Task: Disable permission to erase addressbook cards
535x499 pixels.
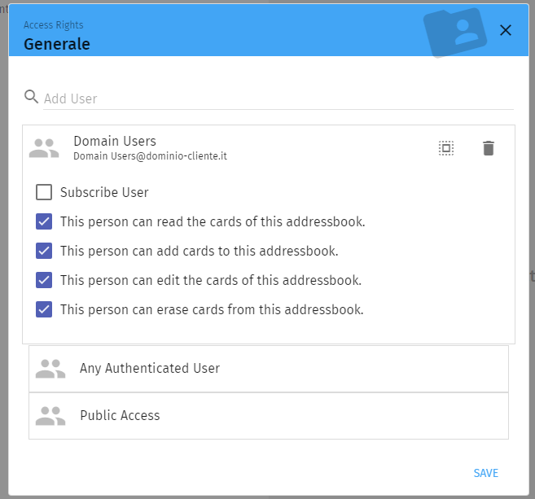Action: click(44, 309)
